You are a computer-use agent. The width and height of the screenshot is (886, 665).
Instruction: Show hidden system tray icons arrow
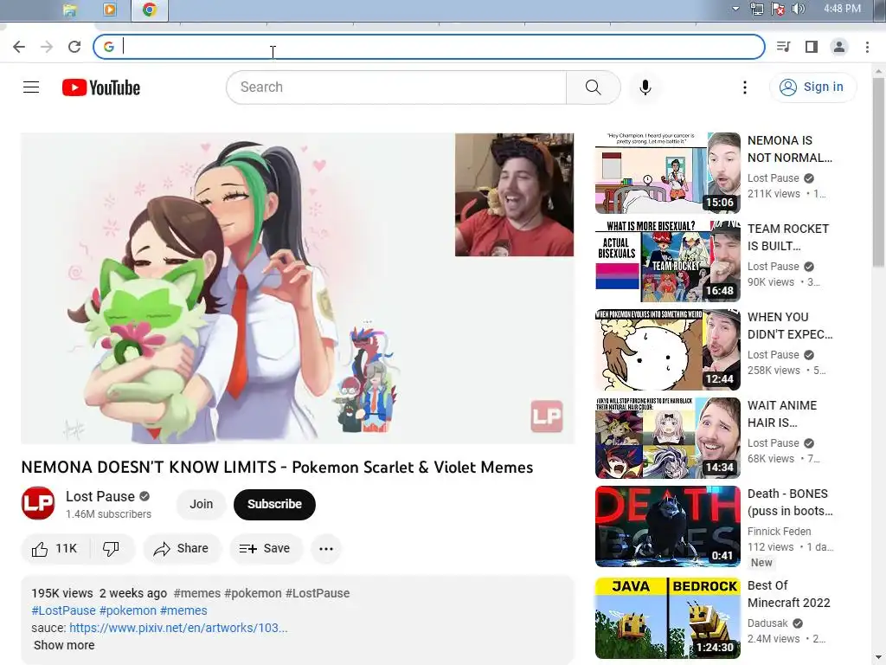tap(735, 9)
